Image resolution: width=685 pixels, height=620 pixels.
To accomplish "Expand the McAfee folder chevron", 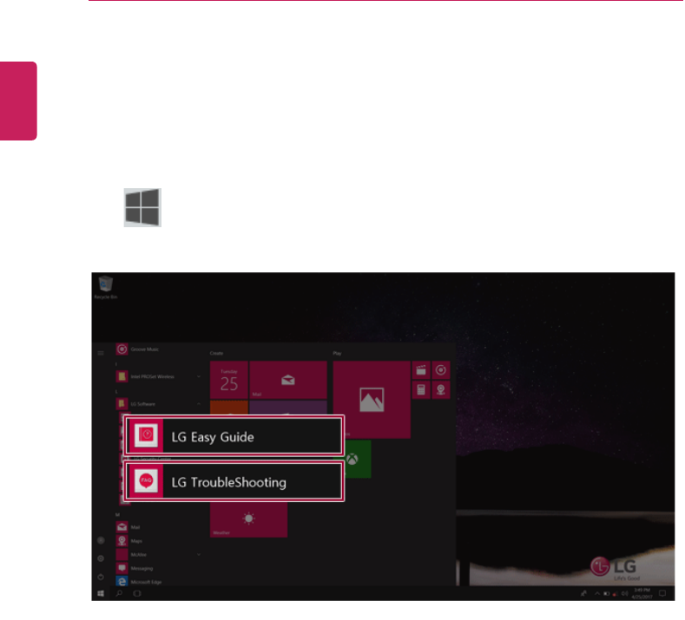I will [x=199, y=555].
